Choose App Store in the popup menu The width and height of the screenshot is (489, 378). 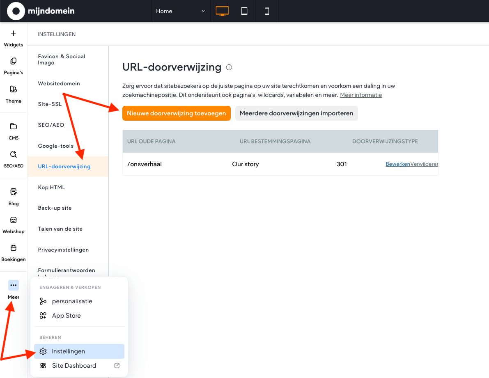point(66,316)
